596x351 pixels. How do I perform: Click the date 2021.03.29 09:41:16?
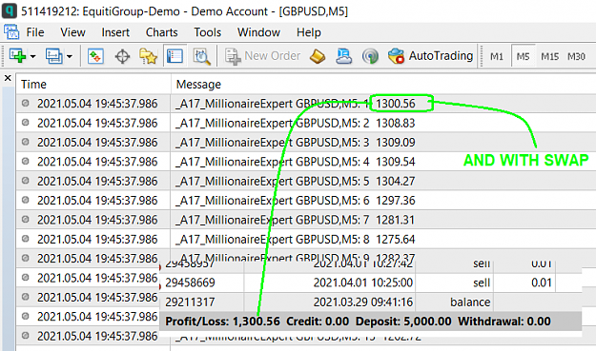coord(363,302)
